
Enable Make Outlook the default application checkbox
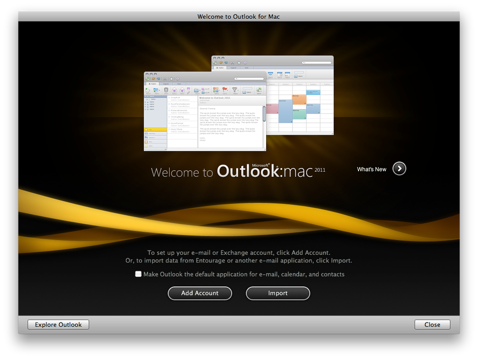(138, 274)
